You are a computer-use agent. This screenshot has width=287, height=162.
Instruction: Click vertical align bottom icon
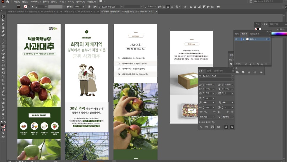[x=212, y=7]
